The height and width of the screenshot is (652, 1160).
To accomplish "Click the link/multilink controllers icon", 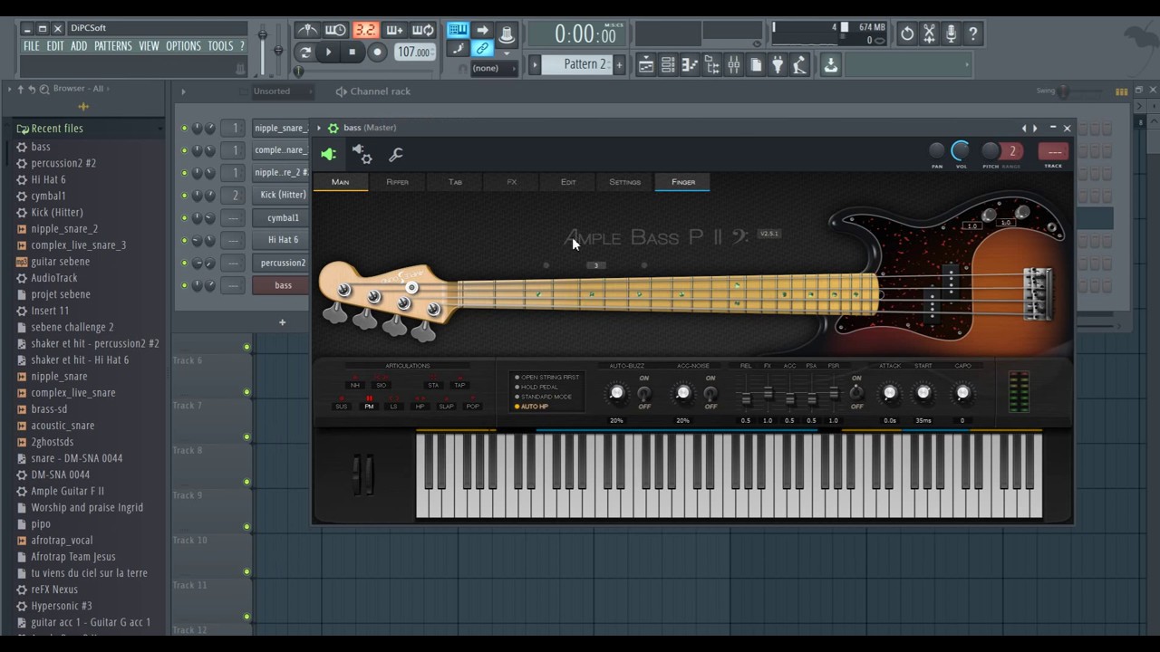I will [482, 48].
